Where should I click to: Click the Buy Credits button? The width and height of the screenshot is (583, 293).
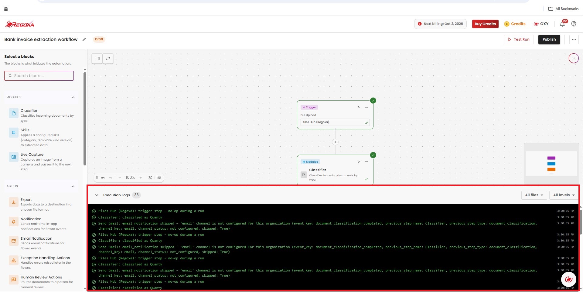pyautogui.click(x=485, y=24)
